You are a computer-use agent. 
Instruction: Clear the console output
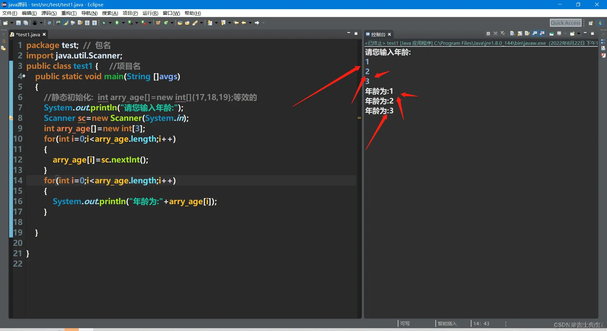(512, 33)
